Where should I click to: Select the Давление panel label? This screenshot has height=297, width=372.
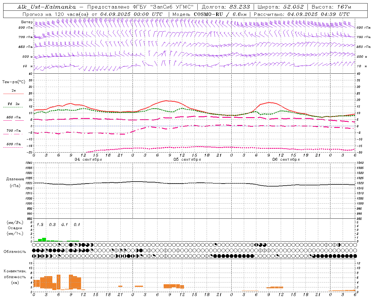(15, 179)
